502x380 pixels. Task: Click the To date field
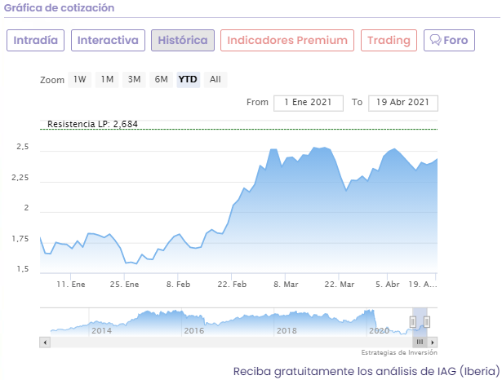tap(403, 103)
